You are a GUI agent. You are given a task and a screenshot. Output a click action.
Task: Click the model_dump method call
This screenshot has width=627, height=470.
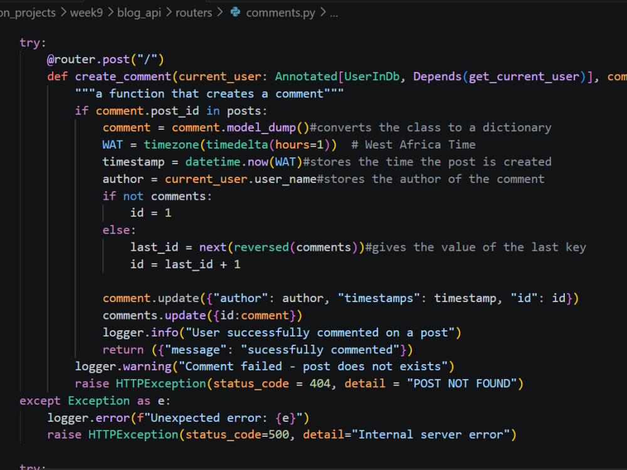pos(261,127)
